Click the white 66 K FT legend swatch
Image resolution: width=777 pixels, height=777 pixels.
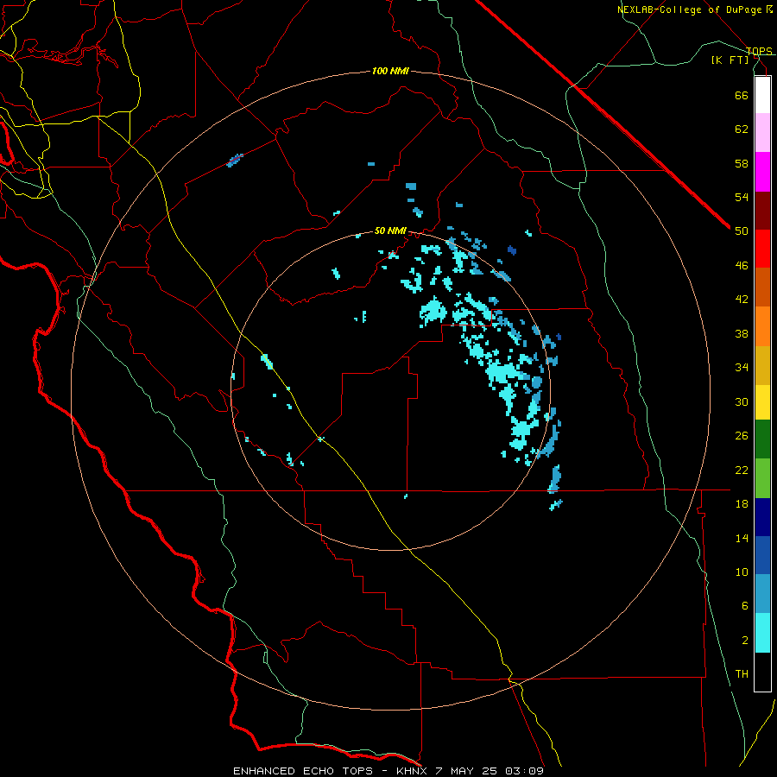click(762, 95)
